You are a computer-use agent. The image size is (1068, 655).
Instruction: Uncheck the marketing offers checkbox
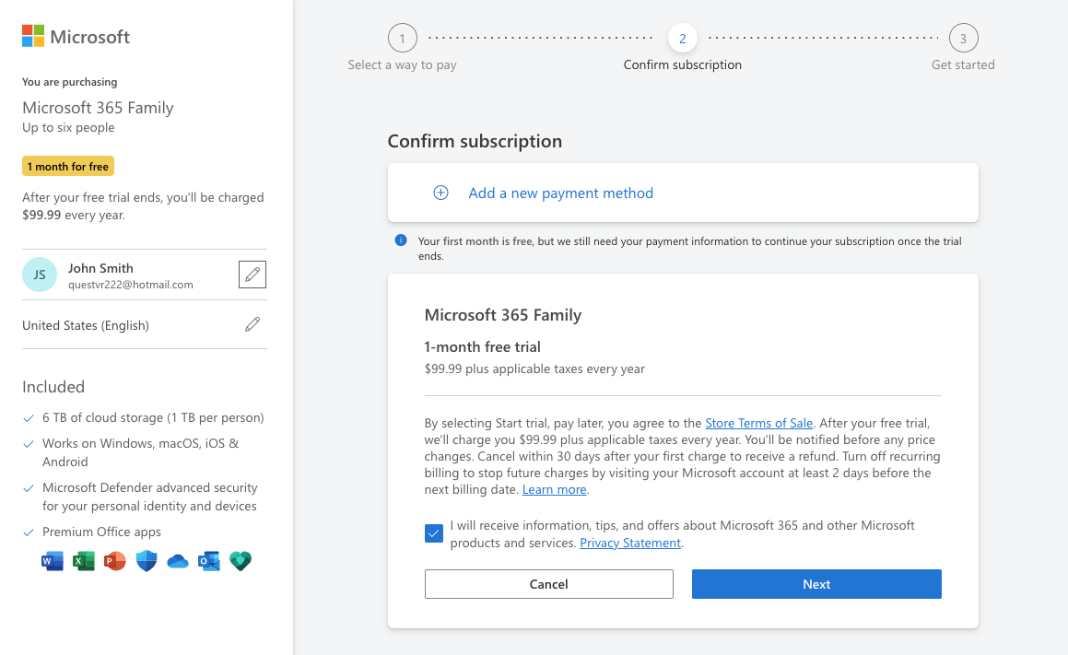pyautogui.click(x=434, y=533)
